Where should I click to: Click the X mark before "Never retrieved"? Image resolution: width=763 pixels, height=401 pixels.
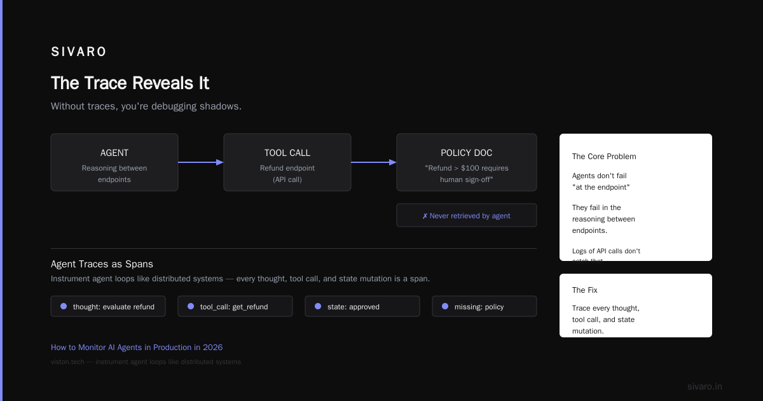(x=425, y=216)
